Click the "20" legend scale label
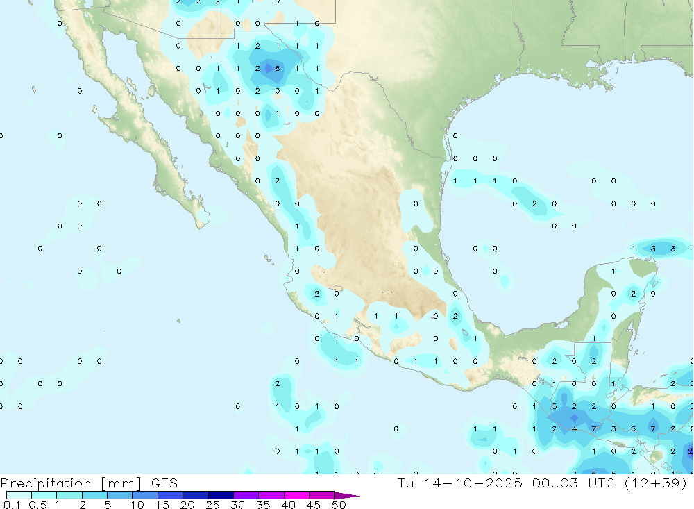694x509 pixels. click(x=187, y=505)
